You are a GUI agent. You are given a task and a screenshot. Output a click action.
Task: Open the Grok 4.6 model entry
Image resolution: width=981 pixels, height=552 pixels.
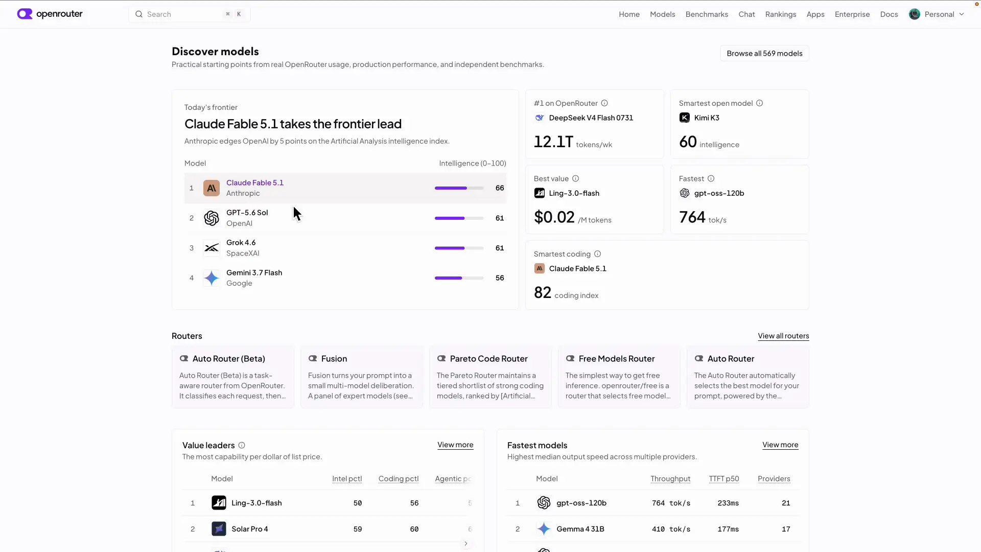(x=345, y=248)
